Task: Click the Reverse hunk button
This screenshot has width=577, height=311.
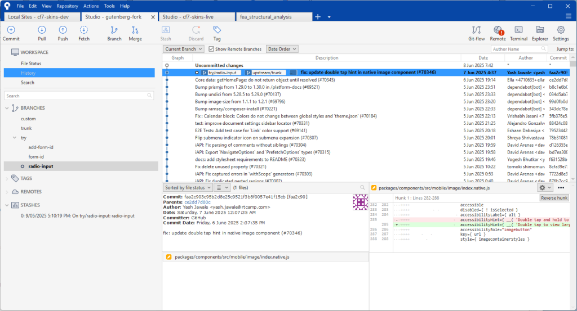Action: pos(554,198)
